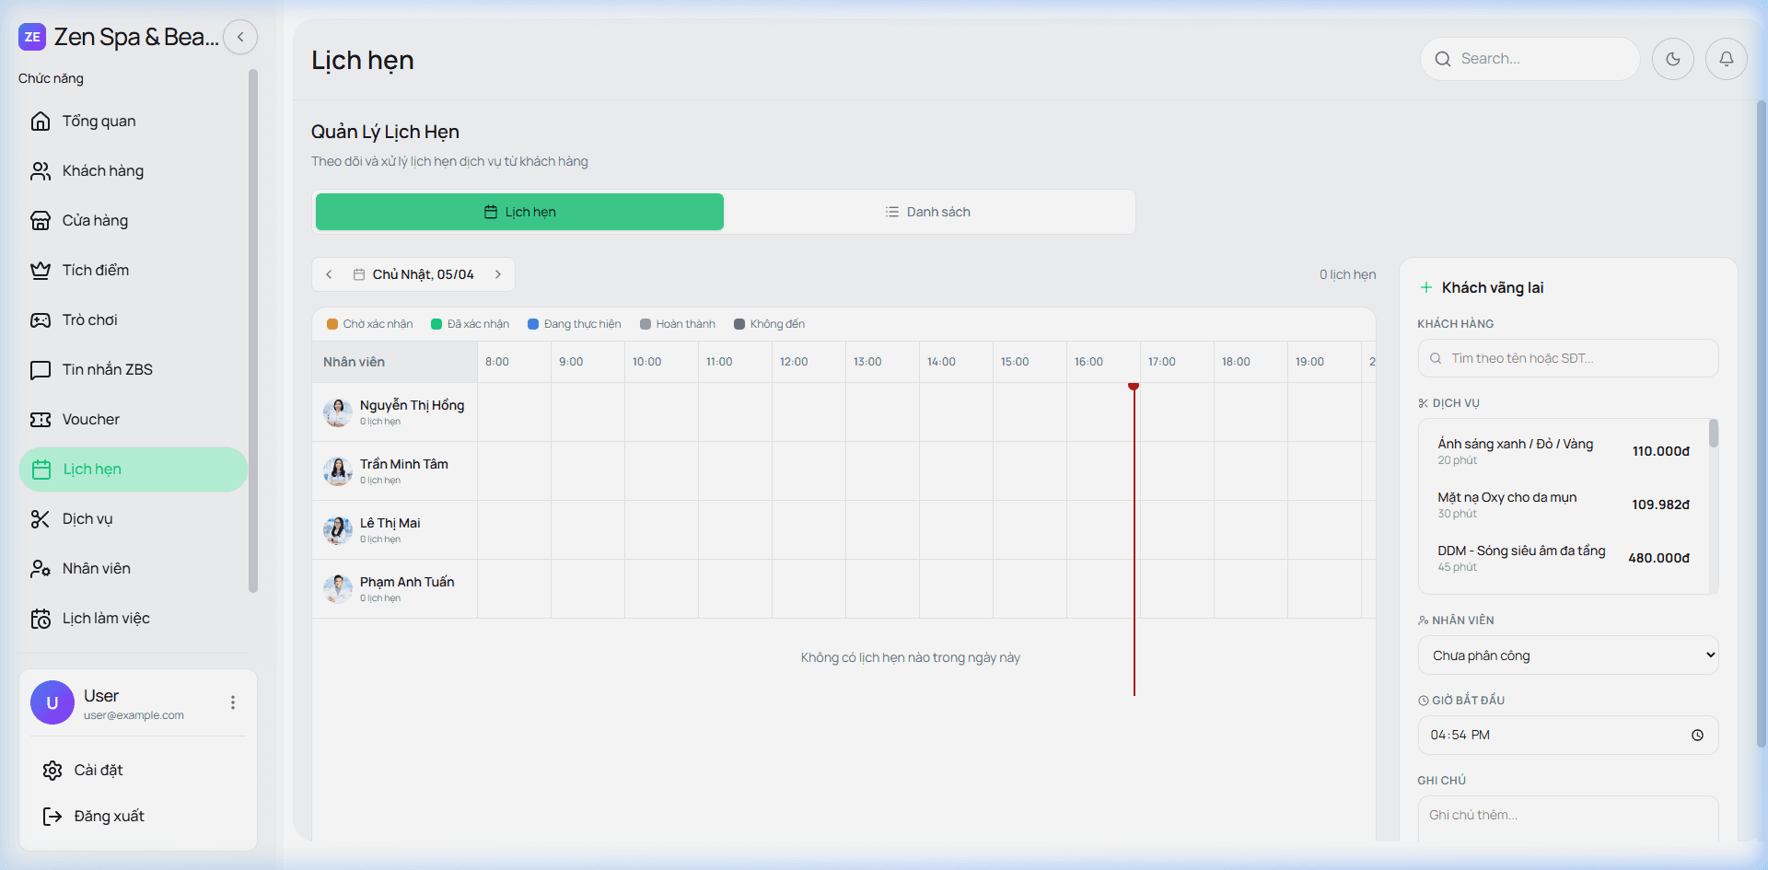The height and width of the screenshot is (870, 1768).
Task: Expand the Chưa phân công staff dropdown
Action: click(1567, 655)
